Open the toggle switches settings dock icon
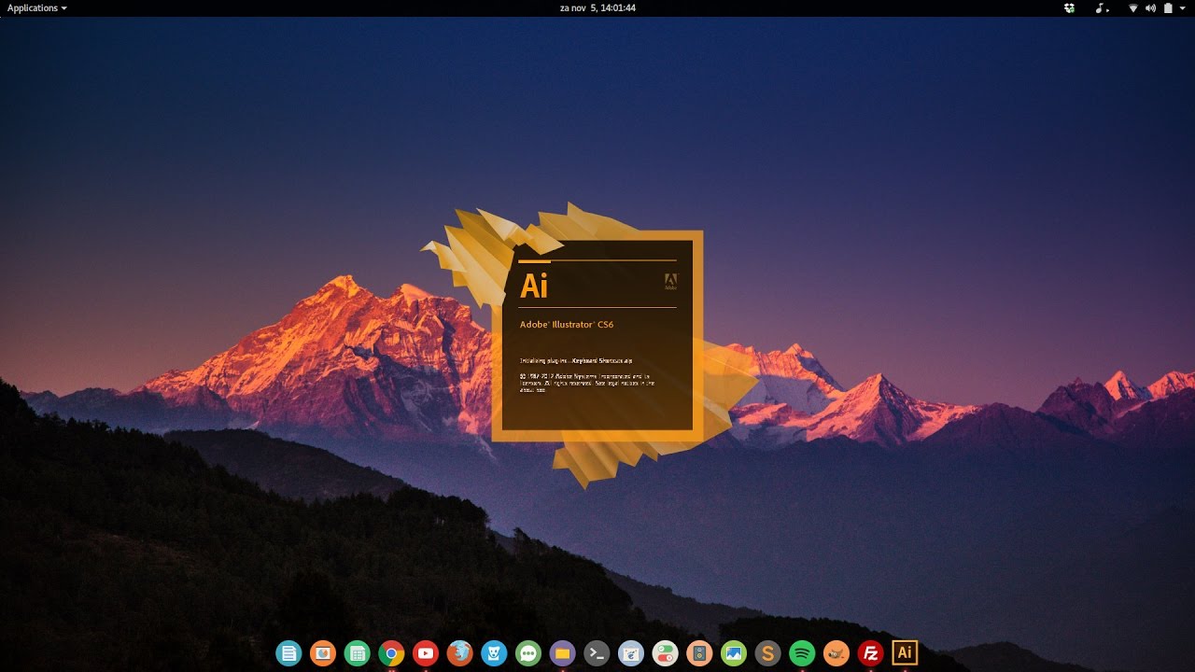The height and width of the screenshot is (672, 1195). pyautogui.click(x=665, y=653)
